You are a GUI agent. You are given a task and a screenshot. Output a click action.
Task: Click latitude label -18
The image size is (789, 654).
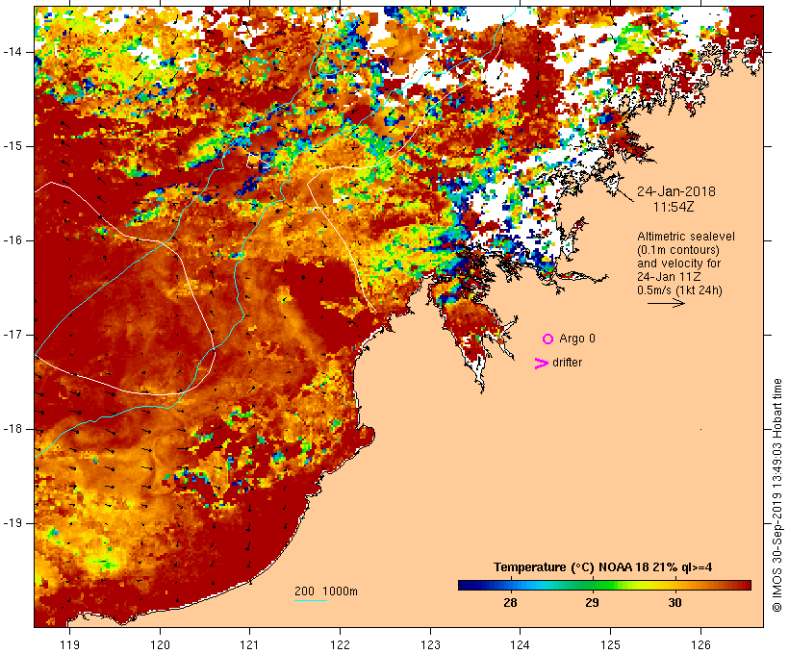click(x=12, y=429)
